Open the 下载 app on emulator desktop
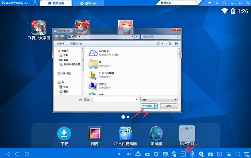Screen dimensions: 251x158 [64, 136]
